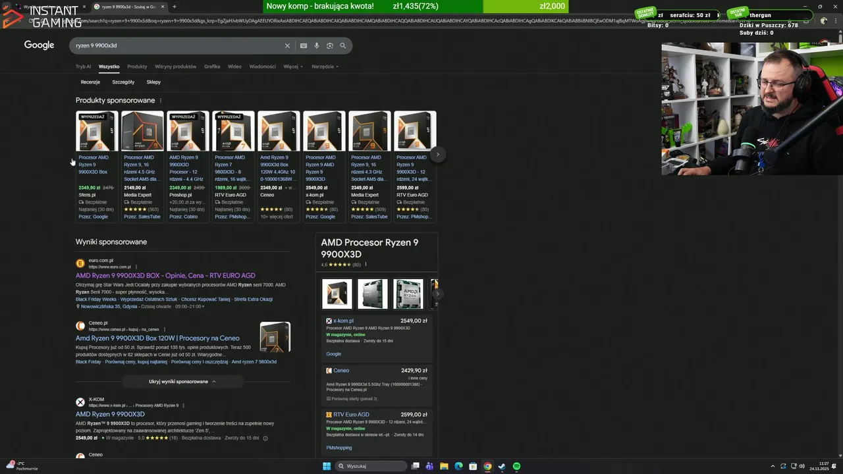Open File Explorer from the taskbar
The width and height of the screenshot is (843, 474).
(444, 466)
